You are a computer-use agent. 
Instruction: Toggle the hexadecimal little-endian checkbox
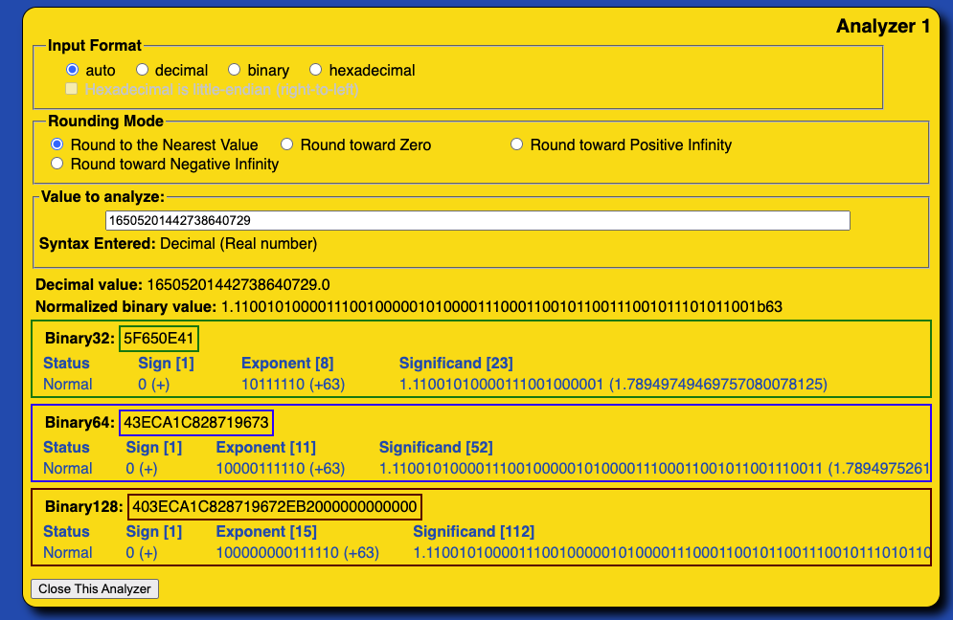(72, 89)
